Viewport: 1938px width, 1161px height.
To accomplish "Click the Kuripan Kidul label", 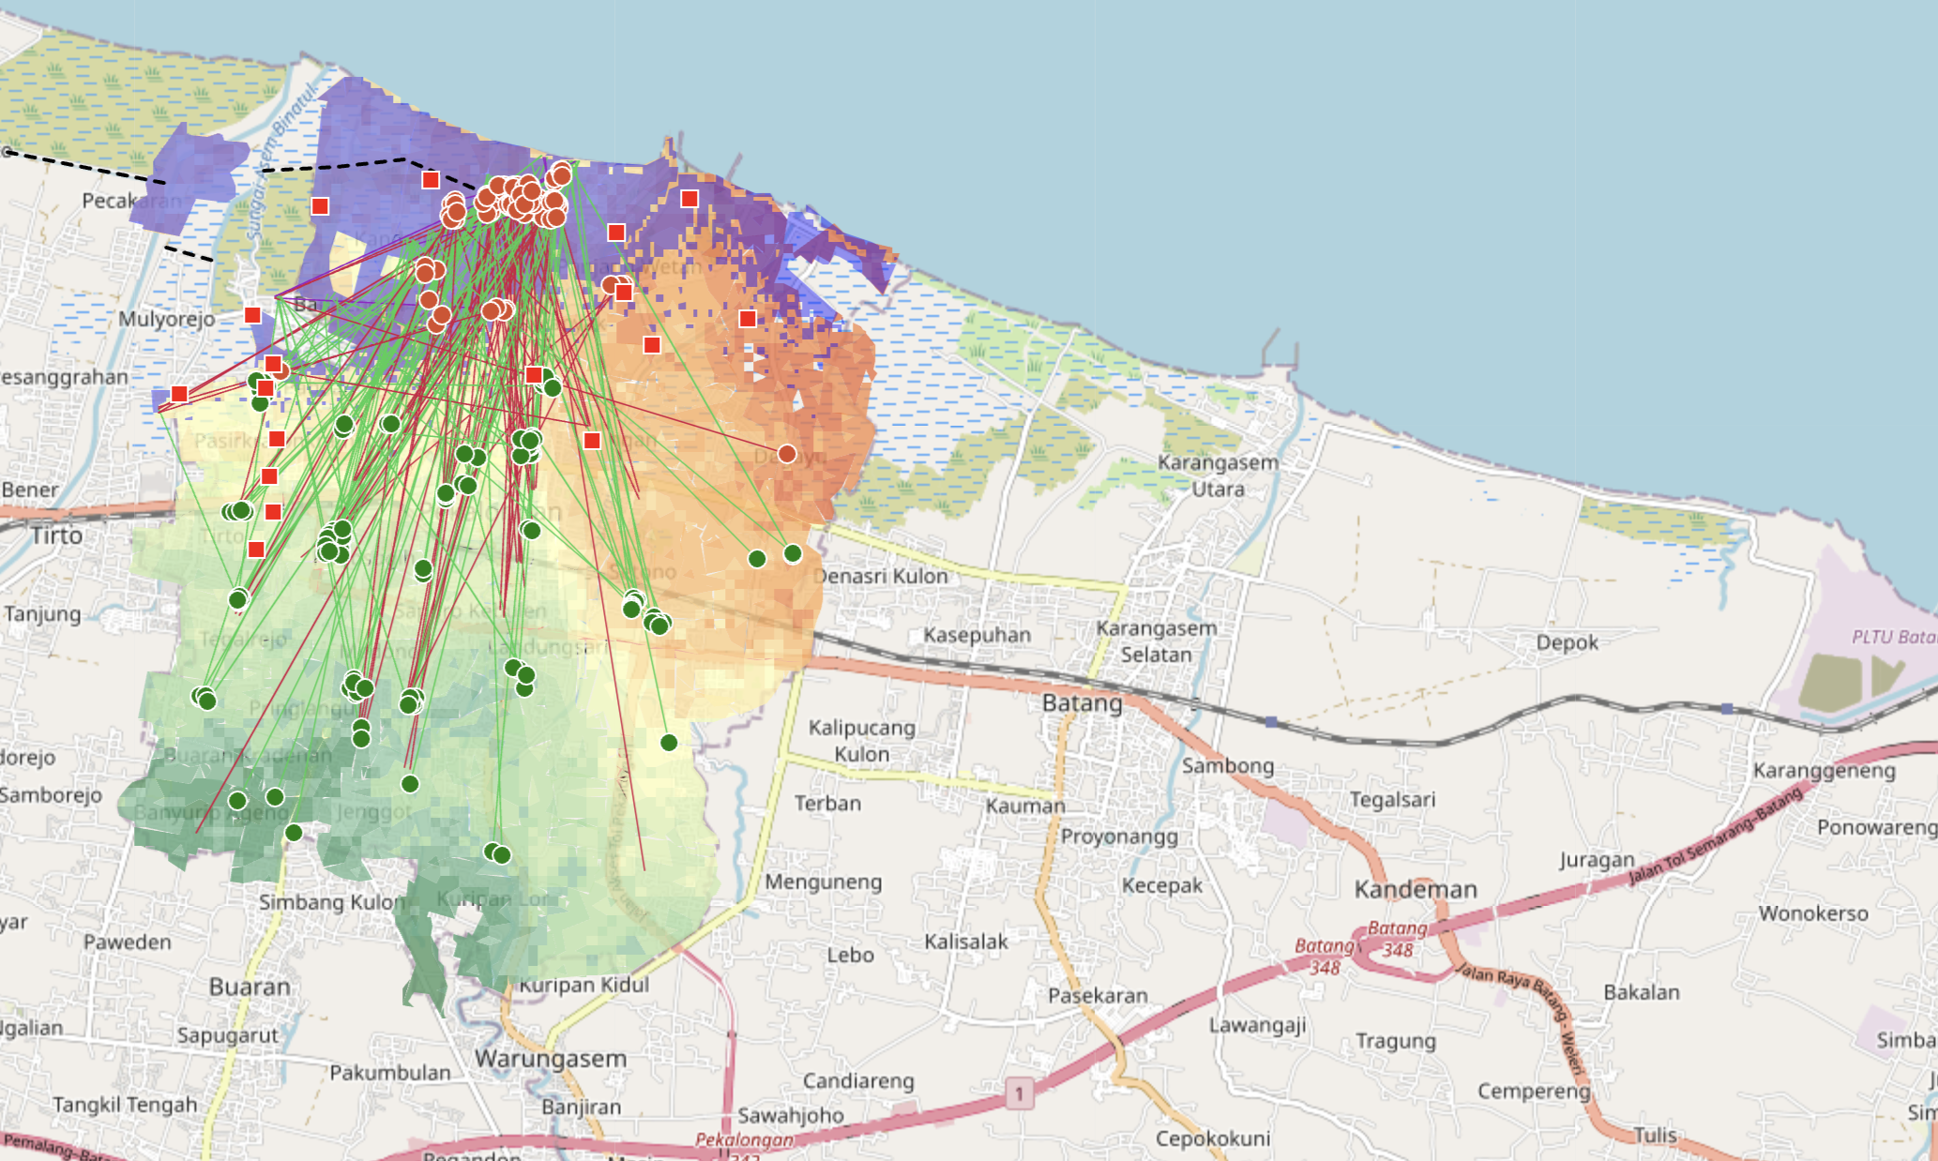I will [x=584, y=985].
